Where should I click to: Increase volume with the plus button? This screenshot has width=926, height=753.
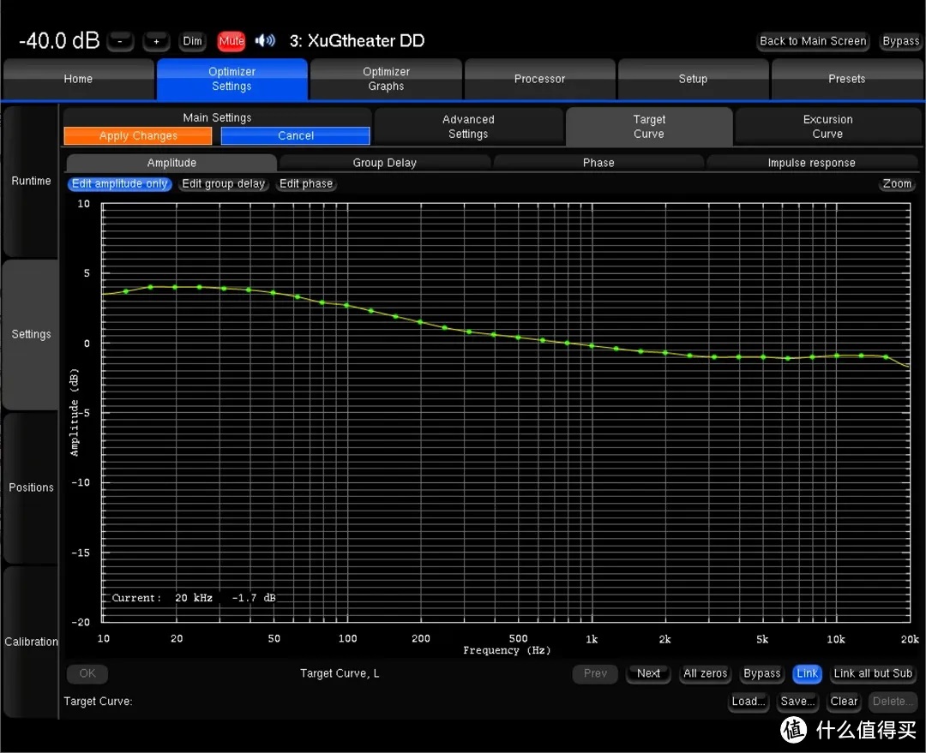point(157,41)
